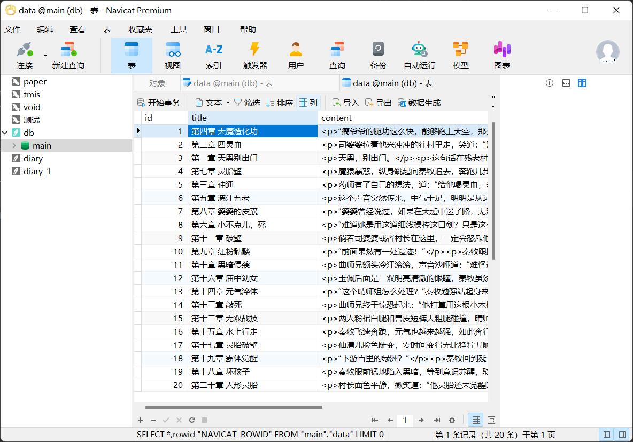Screen dimensions: 633x442
Task: Toggle the left pane visibility button
Action: [x=607, y=435]
